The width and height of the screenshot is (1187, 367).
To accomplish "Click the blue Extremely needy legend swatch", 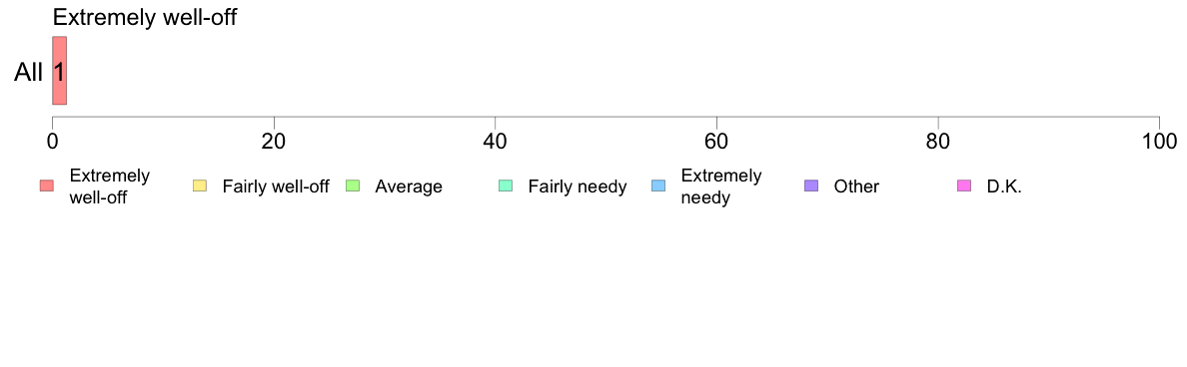I will click(x=658, y=185).
